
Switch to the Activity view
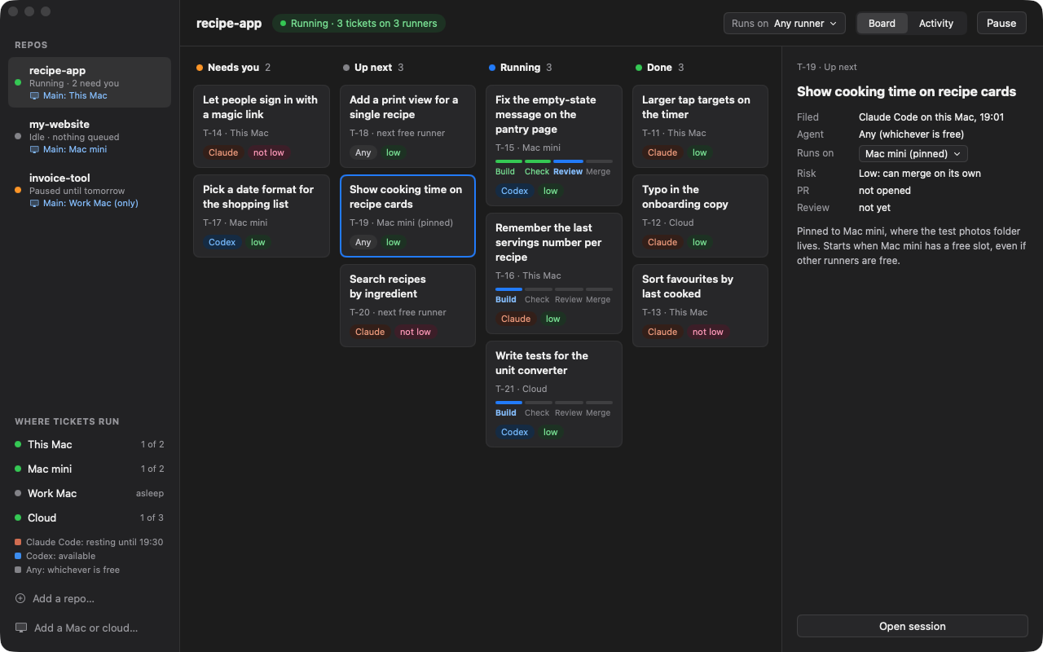tap(936, 24)
